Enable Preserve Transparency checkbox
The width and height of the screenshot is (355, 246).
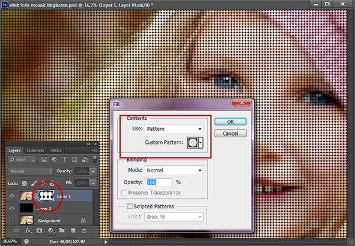point(124,192)
